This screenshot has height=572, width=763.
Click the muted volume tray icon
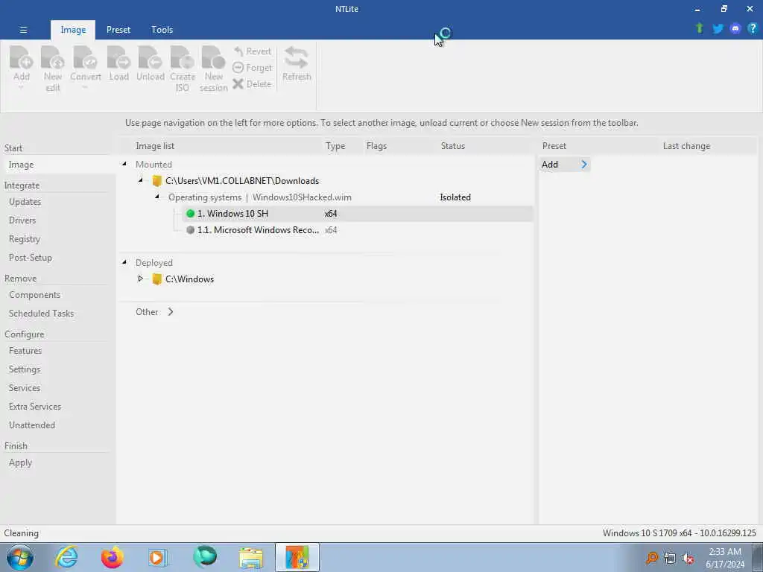coord(688,559)
